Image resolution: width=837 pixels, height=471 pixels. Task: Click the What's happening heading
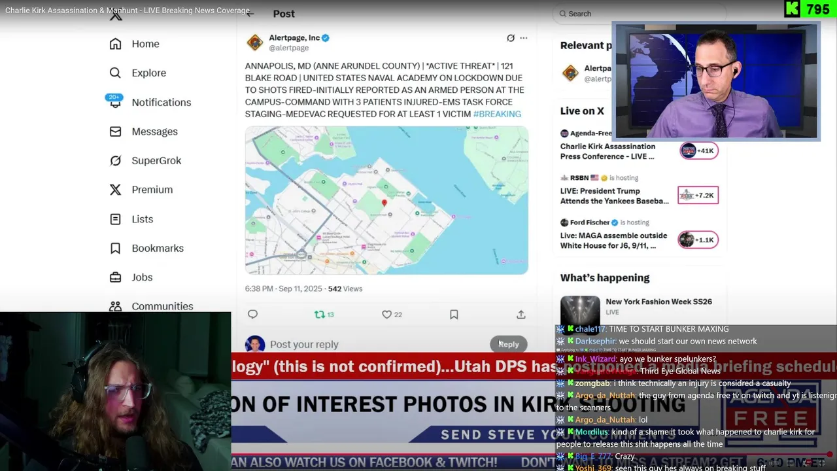point(605,278)
